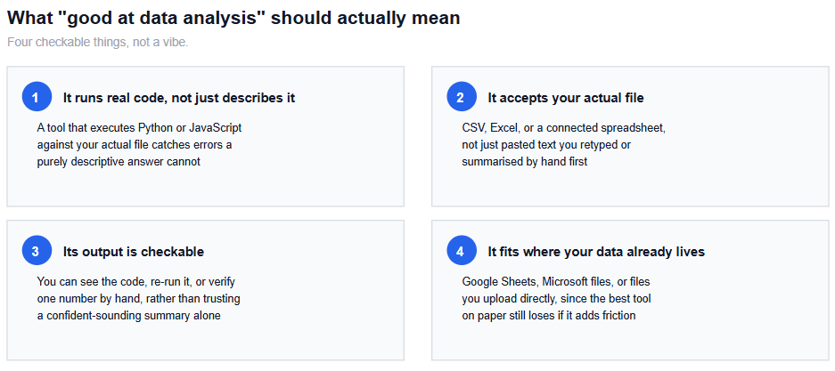
Task: Select the 'It accepts your actual file' heading
Action: 566,98
